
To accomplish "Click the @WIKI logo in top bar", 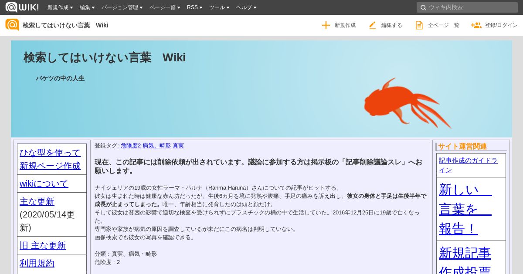I will pyautogui.click(x=22, y=7).
